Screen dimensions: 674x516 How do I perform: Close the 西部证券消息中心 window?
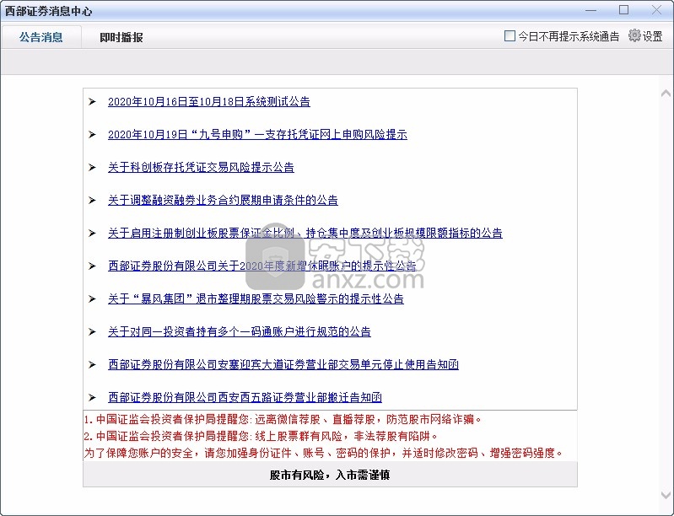click(656, 10)
